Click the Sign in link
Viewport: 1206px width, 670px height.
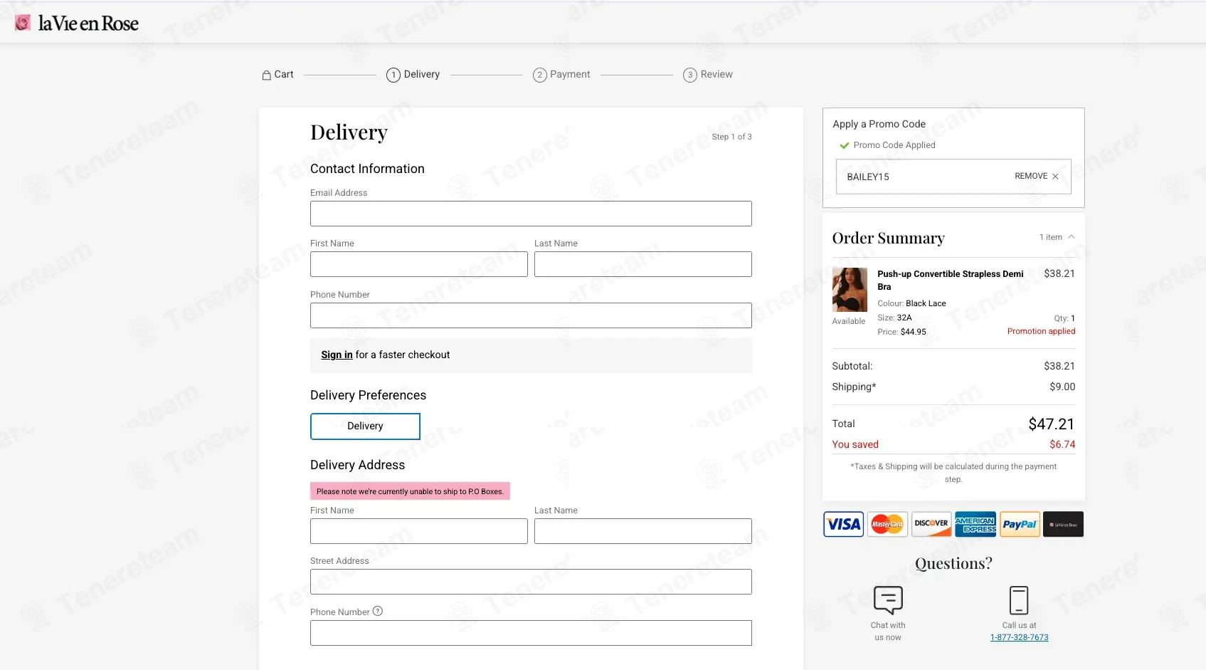click(x=337, y=355)
